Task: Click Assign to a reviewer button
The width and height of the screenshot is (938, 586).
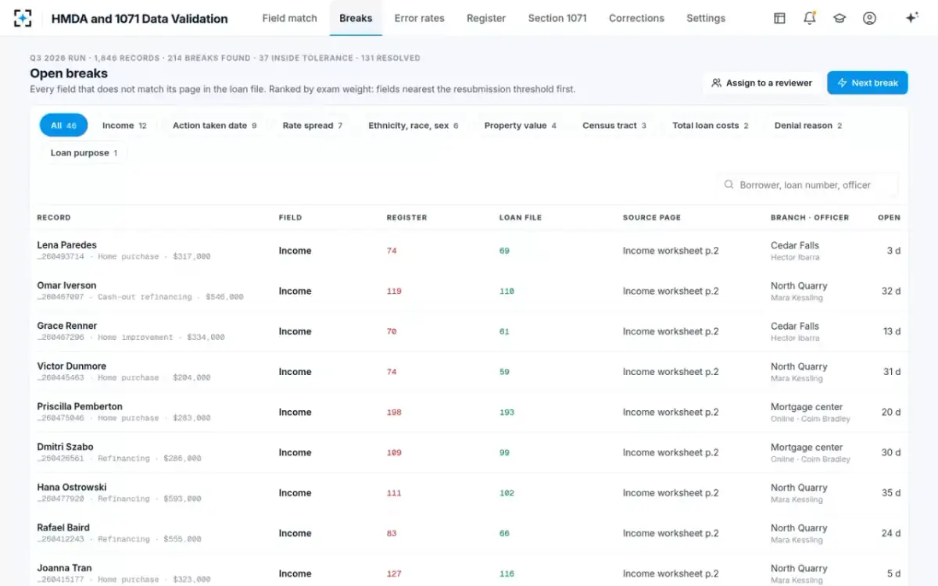Action: point(762,83)
